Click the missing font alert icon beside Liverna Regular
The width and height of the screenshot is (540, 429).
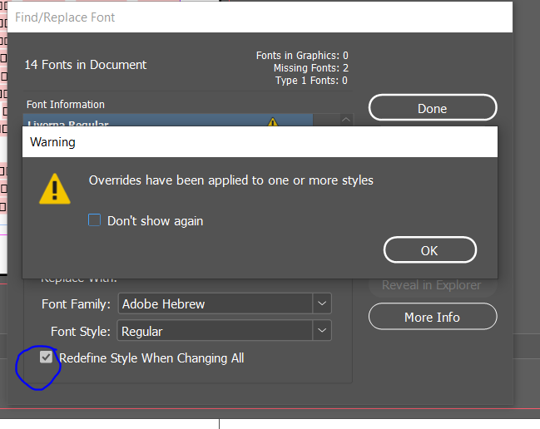click(x=273, y=123)
